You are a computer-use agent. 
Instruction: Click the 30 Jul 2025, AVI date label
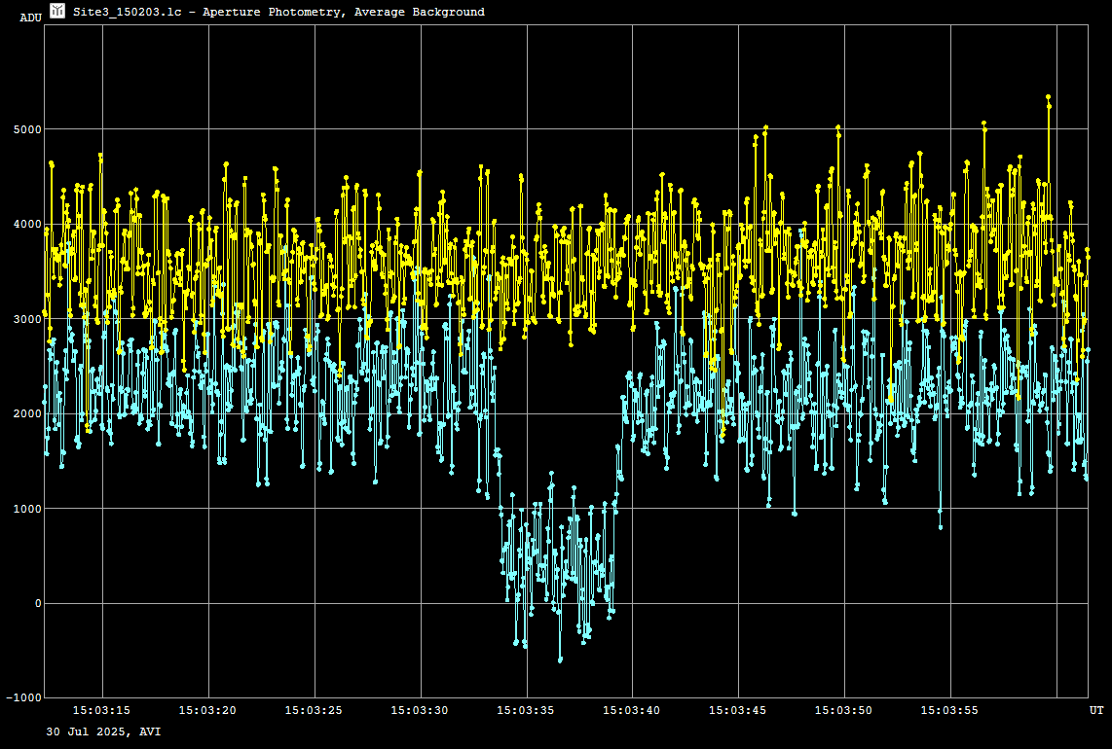coord(103,731)
